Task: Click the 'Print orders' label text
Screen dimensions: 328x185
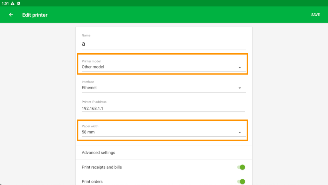Action: click(x=92, y=181)
